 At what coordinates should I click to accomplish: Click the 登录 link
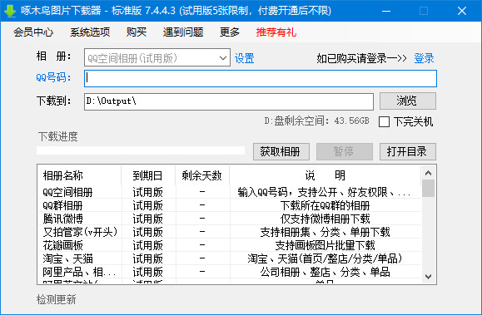[424, 58]
